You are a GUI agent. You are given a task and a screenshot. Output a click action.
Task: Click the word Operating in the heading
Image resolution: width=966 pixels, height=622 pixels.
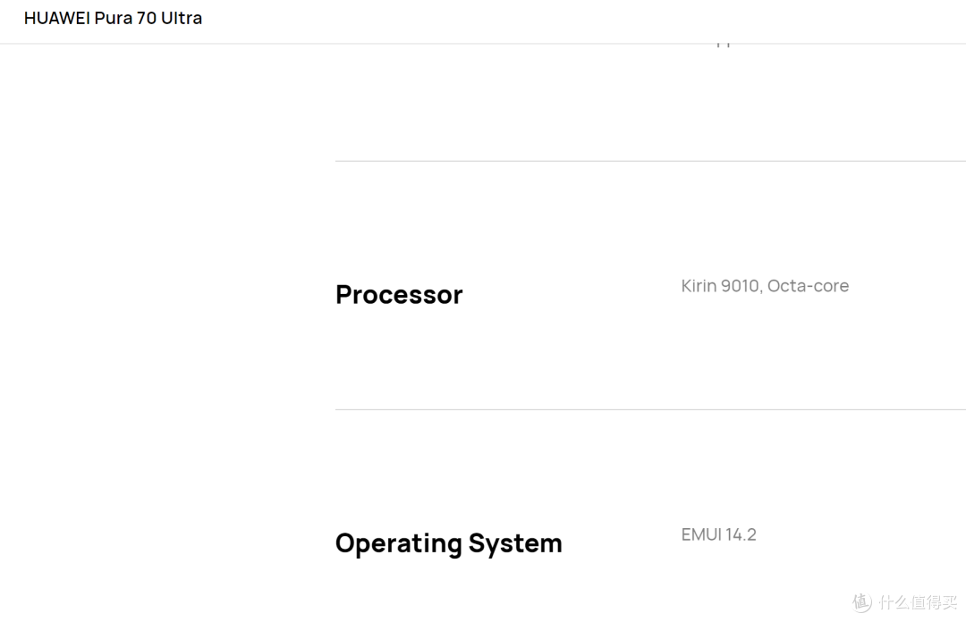coord(399,543)
